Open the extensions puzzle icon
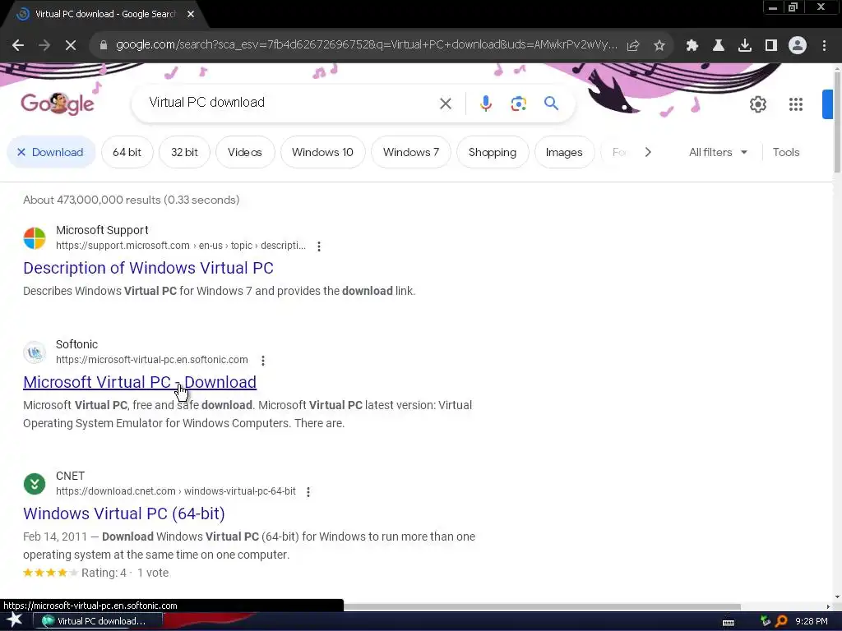The image size is (842, 631). click(692, 46)
